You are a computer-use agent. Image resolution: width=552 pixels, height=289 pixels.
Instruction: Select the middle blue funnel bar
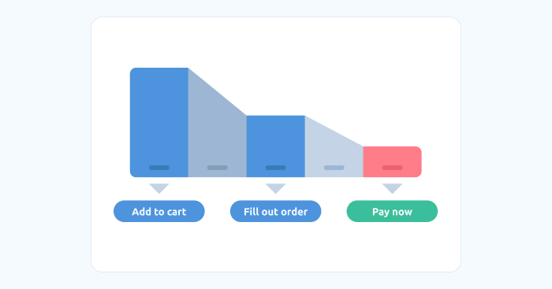[276, 146]
